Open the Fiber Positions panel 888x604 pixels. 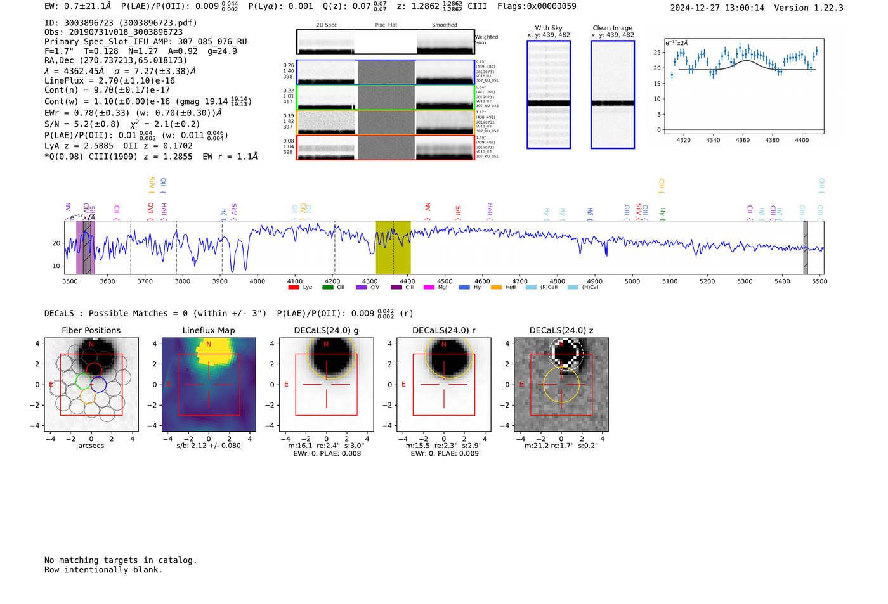91,384
